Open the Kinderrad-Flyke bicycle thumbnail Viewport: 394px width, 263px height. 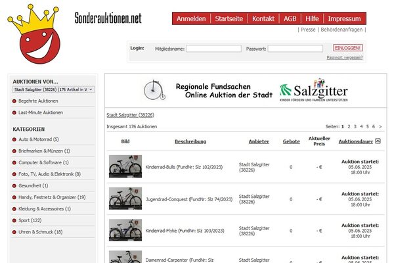[x=125, y=230]
